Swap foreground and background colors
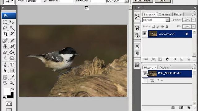 coord(13,89)
